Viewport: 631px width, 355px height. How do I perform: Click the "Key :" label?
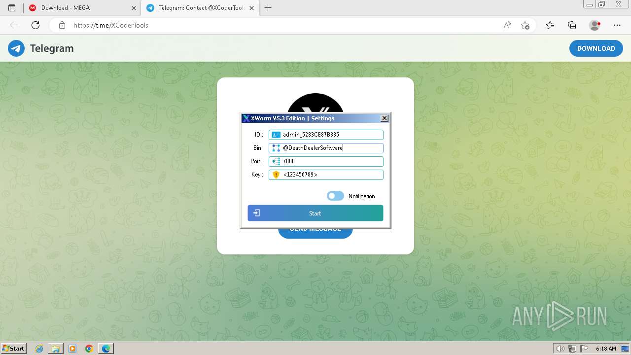tap(257, 175)
